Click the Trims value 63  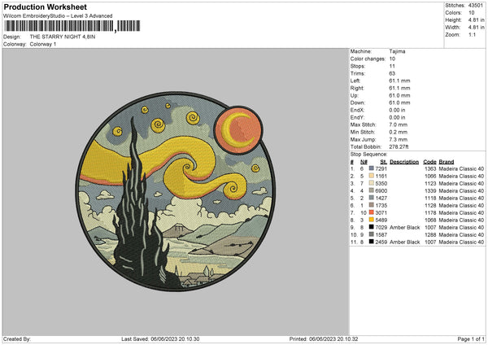pos(392,74)
